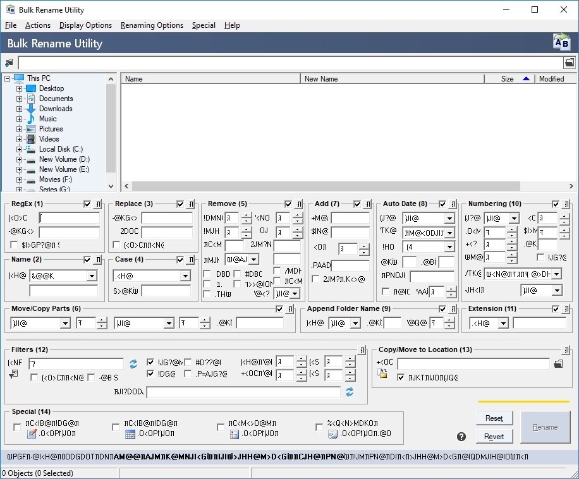Screen dimensions: 579x479
Task: Click the Reset button
Action: pyautogui.click(x=494, y=418)
